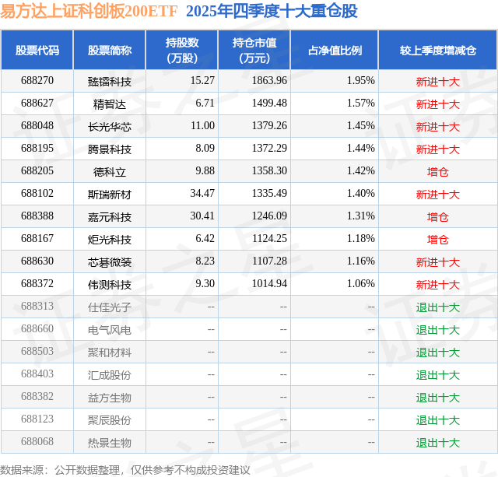Select the 持仓市值(万元) column header
The height and width of the screenshot is (477, 498).
(x=254, y=50)
